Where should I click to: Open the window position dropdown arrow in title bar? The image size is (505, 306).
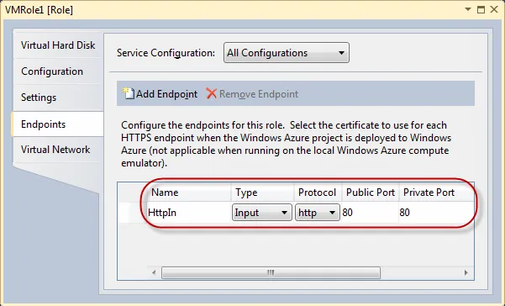(x=468, y=9)
